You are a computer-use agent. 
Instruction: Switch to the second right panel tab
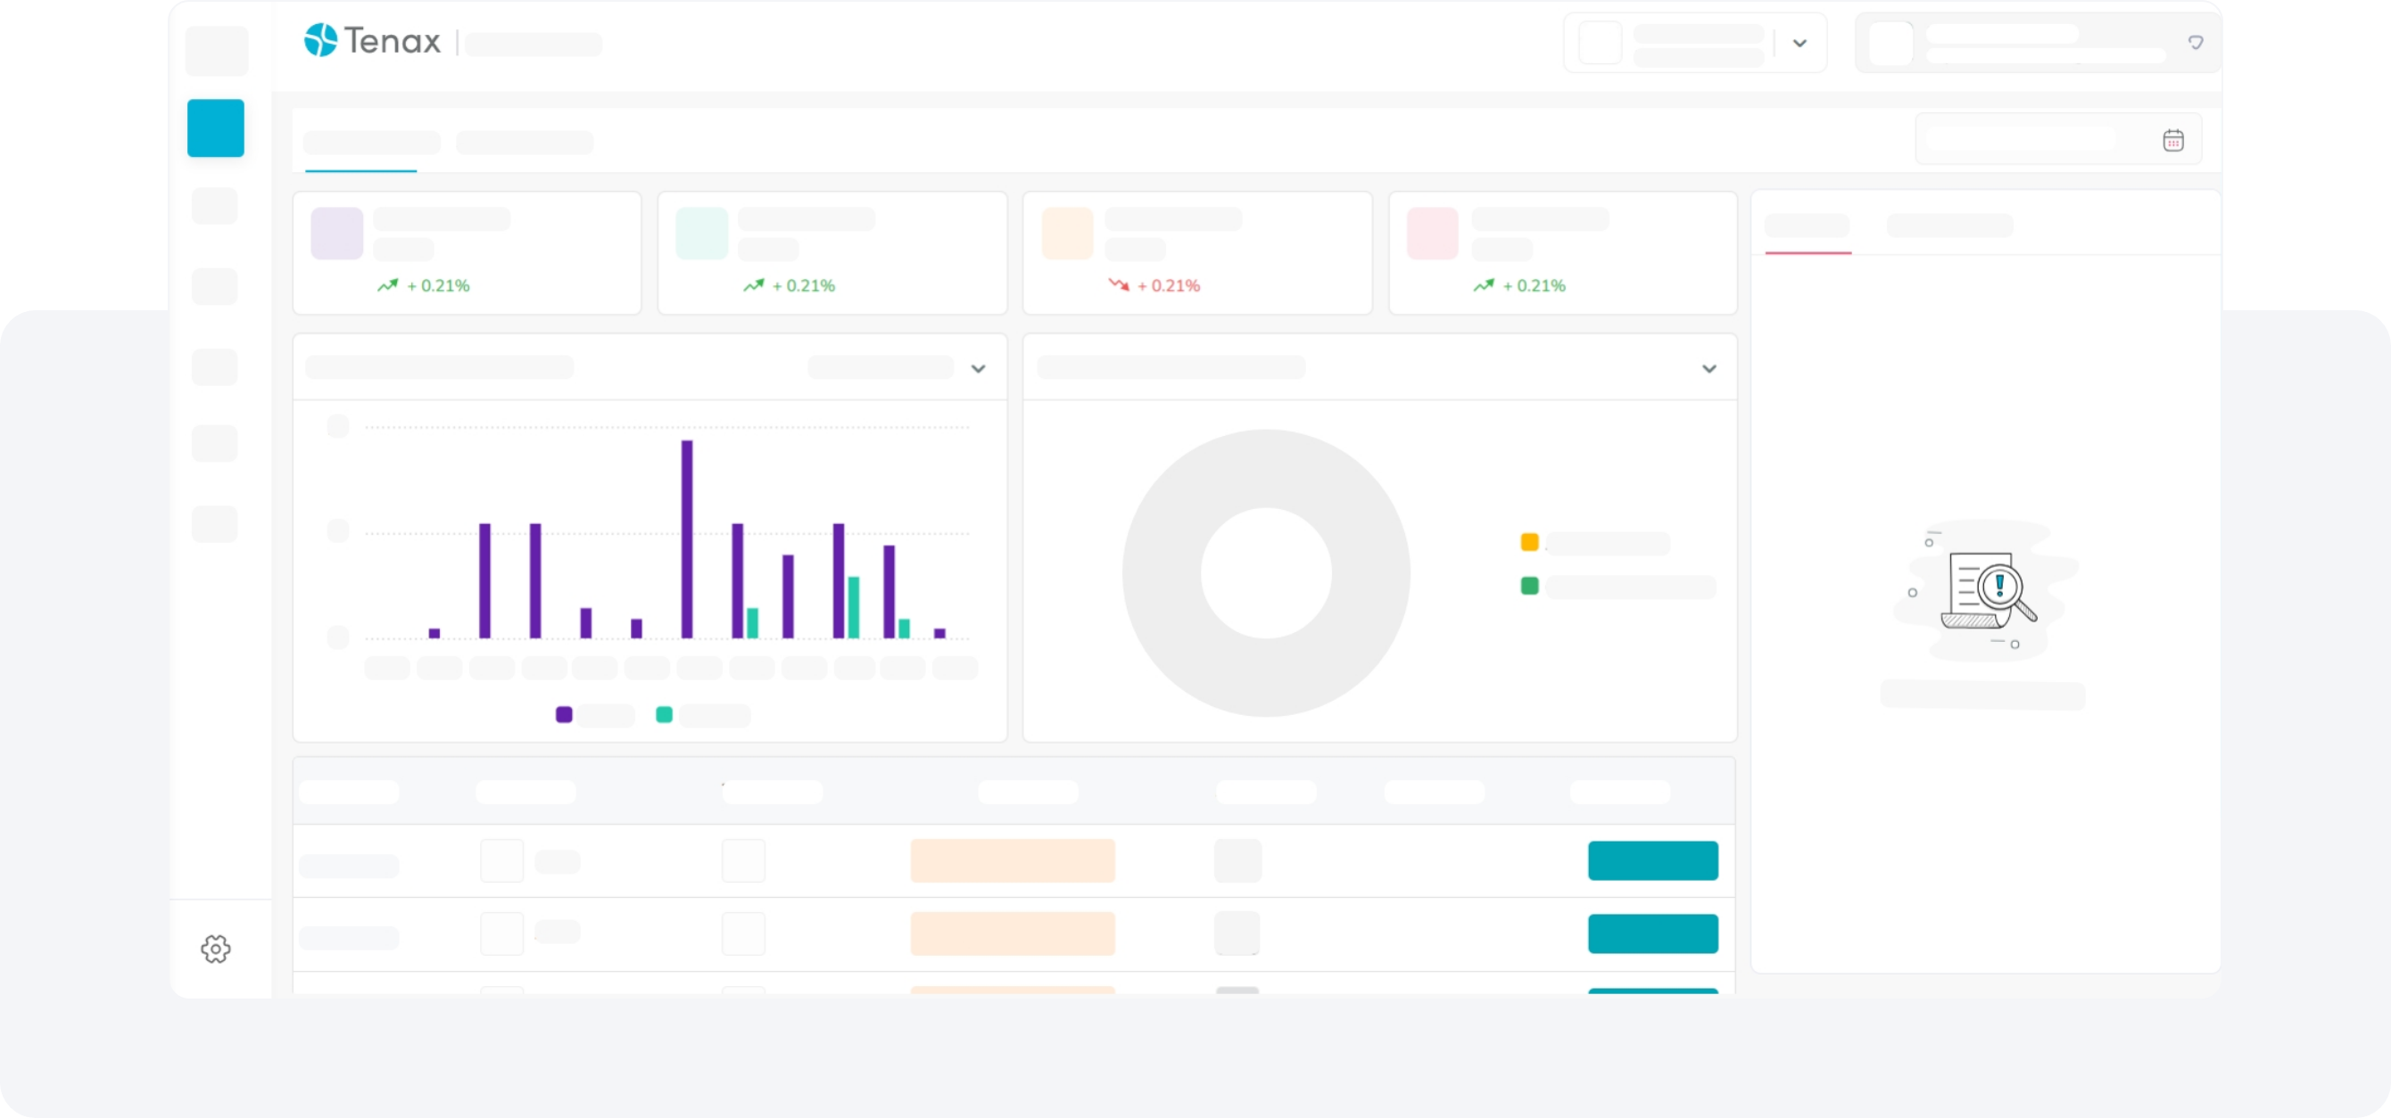pos(1949,226)
